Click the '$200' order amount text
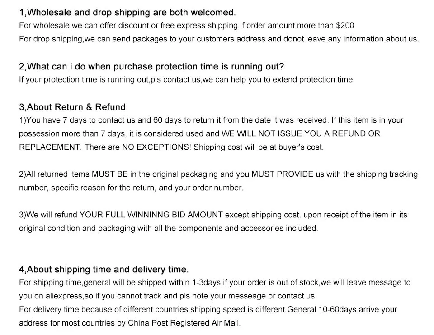 [345, 25]
